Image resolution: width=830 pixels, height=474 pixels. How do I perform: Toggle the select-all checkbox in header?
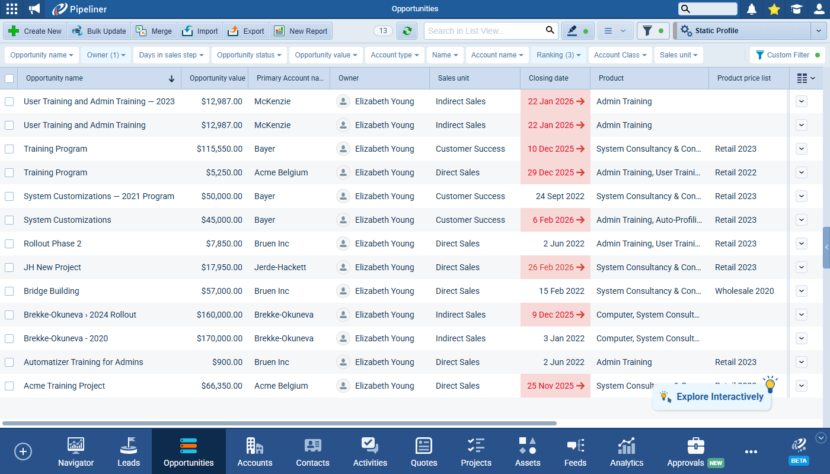point(9,78)
